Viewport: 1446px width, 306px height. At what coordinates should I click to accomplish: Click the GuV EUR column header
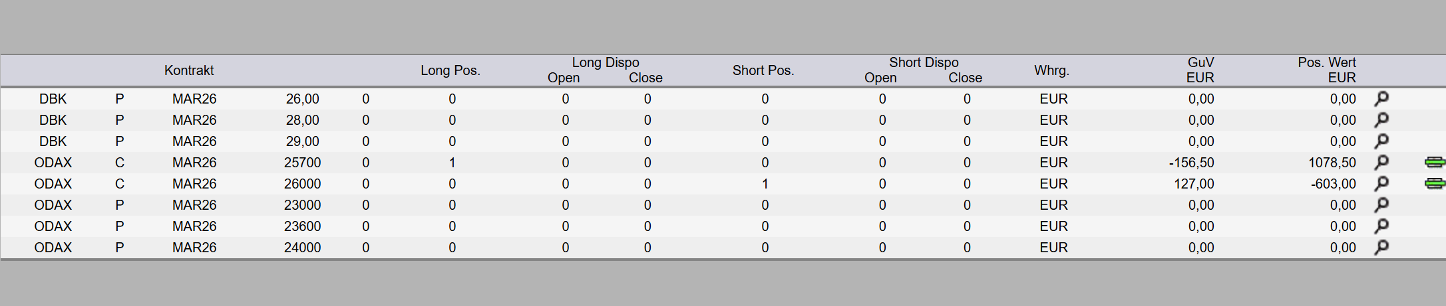tap(1200, 70)
